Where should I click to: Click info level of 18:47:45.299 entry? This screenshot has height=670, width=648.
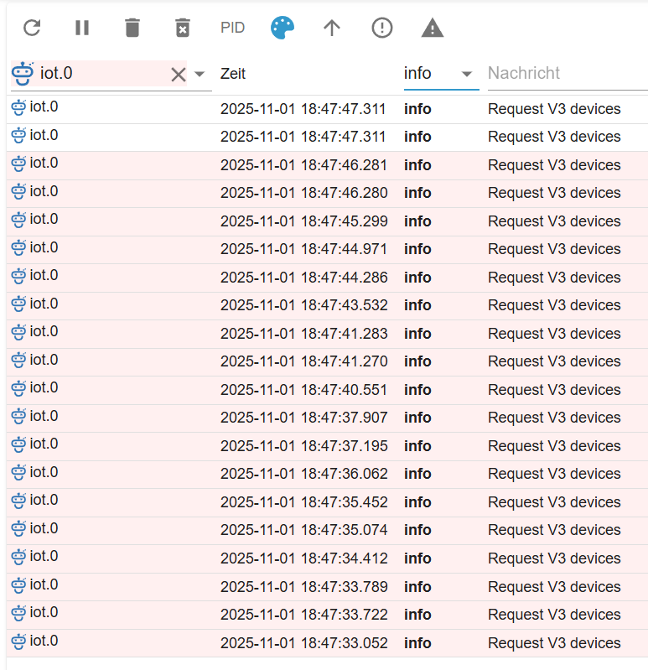[417, 221]
